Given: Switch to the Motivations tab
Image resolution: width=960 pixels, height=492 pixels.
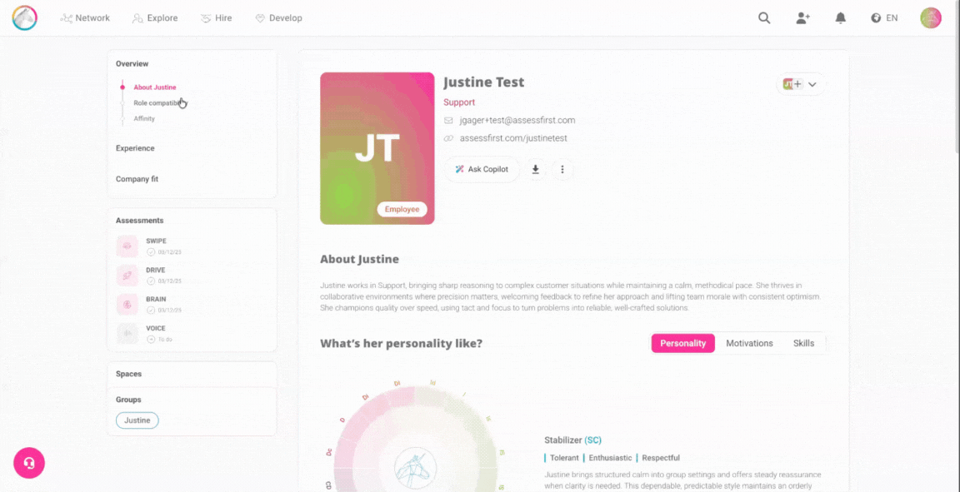Looking at the screenshot, I should click(749, 343).
